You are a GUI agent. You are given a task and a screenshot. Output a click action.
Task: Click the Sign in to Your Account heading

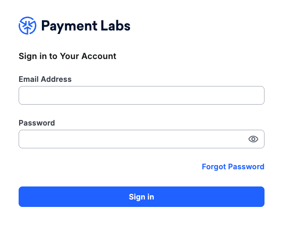tap(68, 56)
